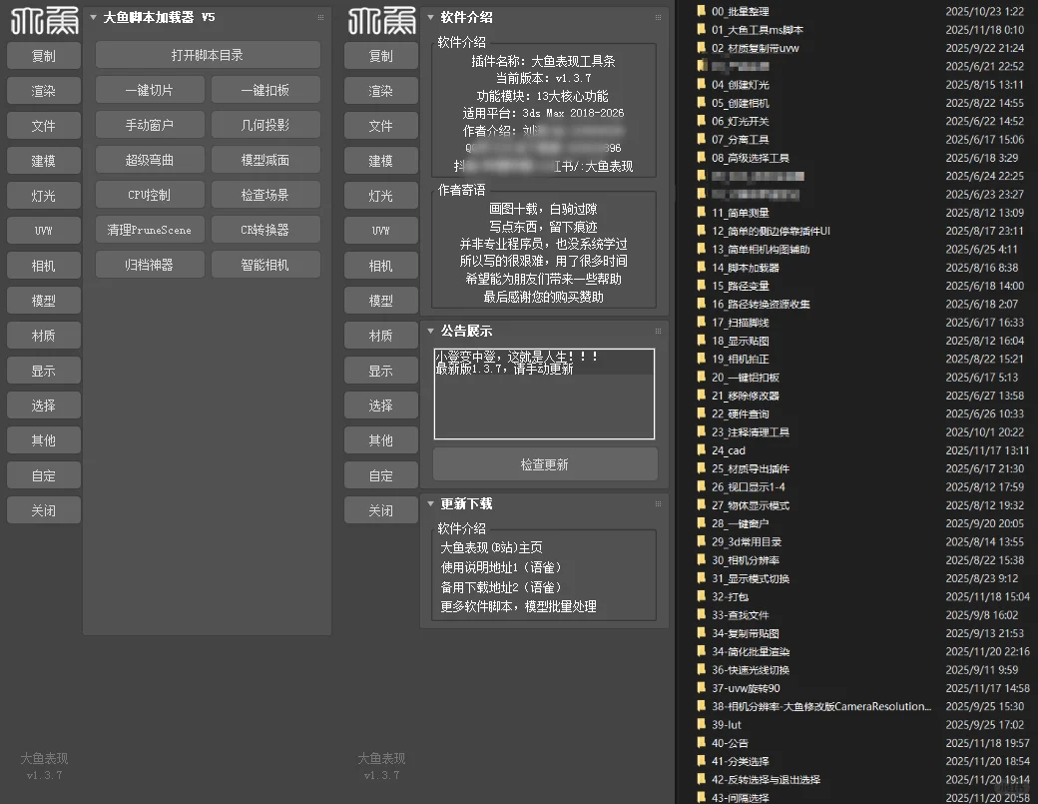Collapse the 更新下载 panel
The width and height of the screenshot is (1038, 804).
[429, 503]
